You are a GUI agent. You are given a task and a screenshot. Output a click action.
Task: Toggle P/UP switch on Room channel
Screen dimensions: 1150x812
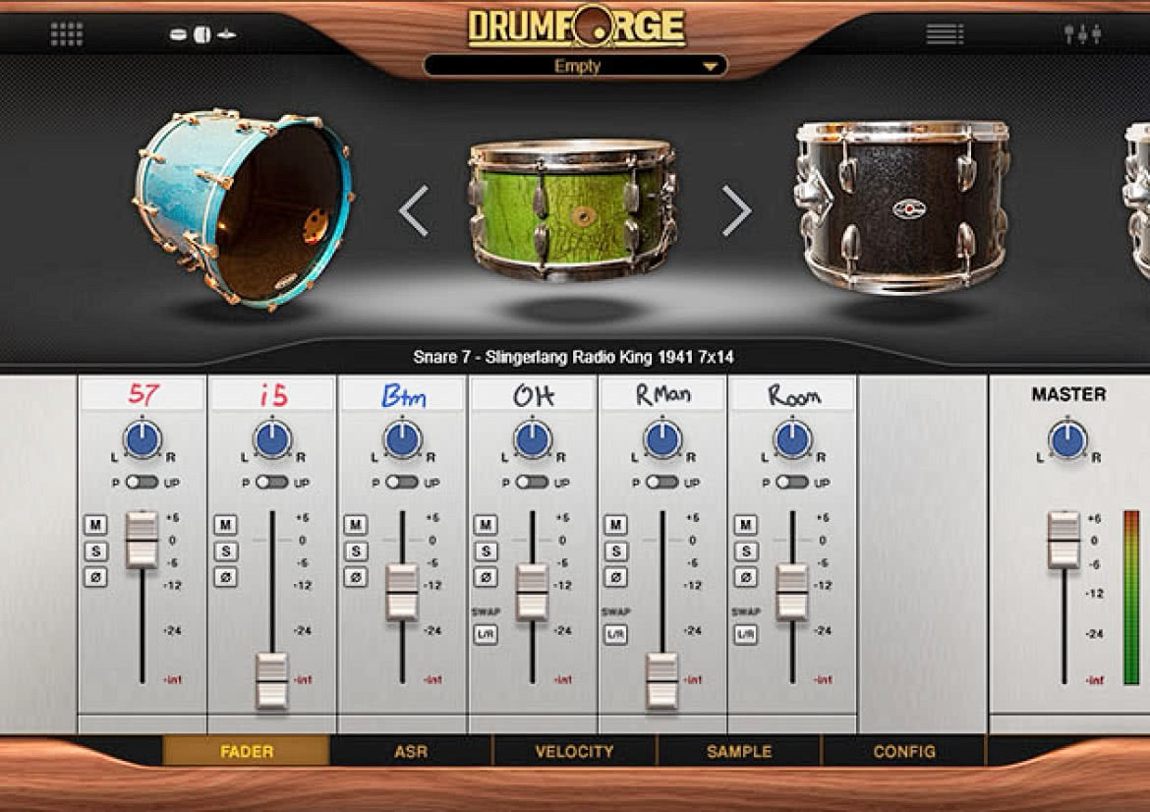tap(792, 482)
